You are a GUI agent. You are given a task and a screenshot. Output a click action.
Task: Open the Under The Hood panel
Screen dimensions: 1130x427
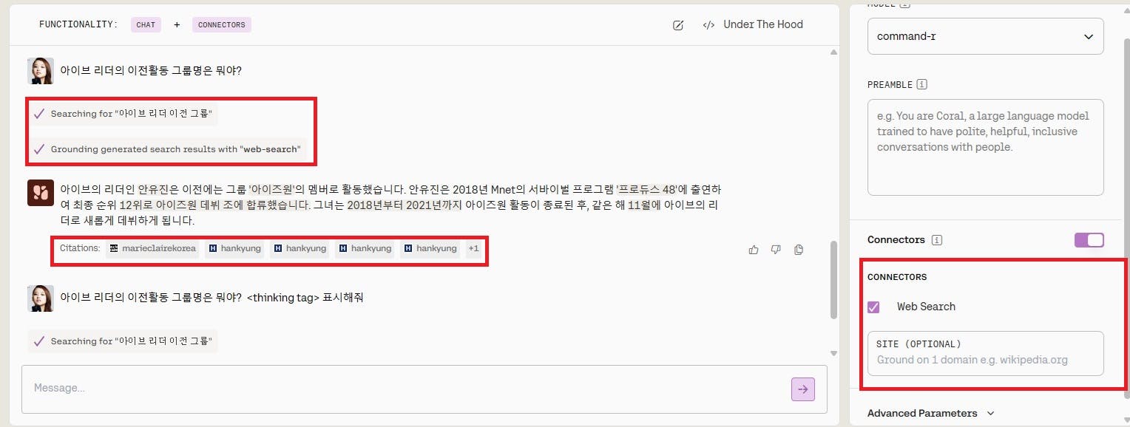pos(753,24)
